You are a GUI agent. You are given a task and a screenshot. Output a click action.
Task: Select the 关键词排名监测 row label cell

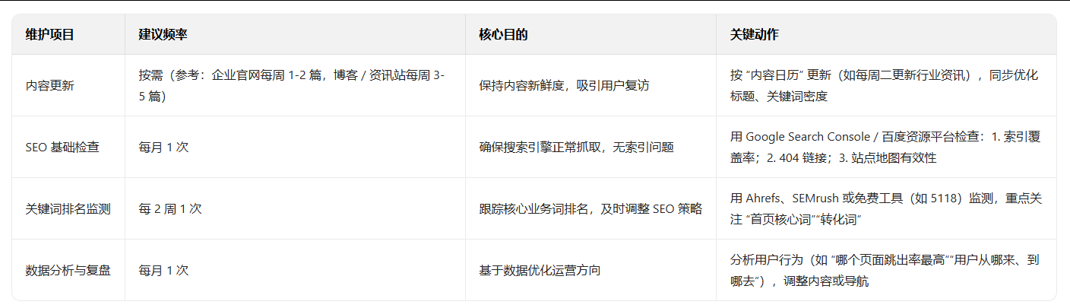point(68,209)
